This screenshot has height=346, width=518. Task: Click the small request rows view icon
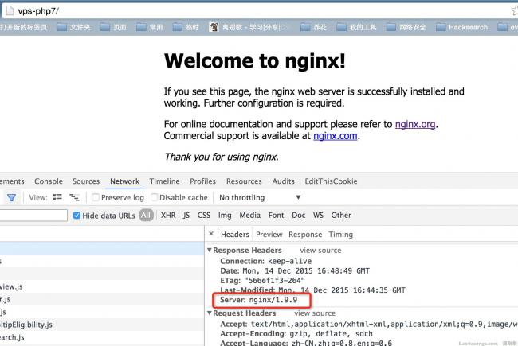[74, 198]
